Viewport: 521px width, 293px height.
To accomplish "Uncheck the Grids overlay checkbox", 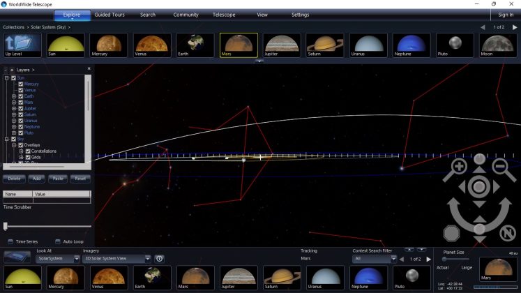I will [x=28, y=157].
